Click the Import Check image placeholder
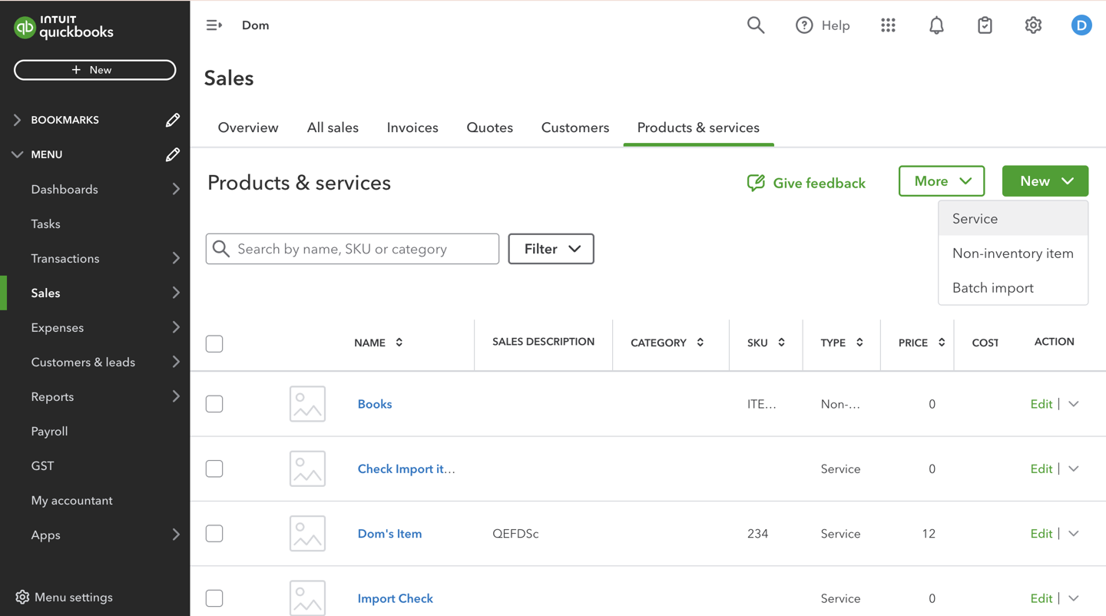The image size is (1106, 616). (307, 598)
